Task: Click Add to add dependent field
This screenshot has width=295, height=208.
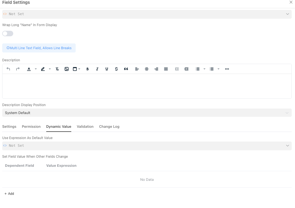Action: [x=9, y=194]
